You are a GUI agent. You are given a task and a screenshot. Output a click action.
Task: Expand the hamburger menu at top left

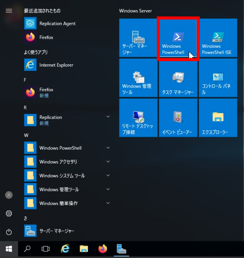pos(9,11)
